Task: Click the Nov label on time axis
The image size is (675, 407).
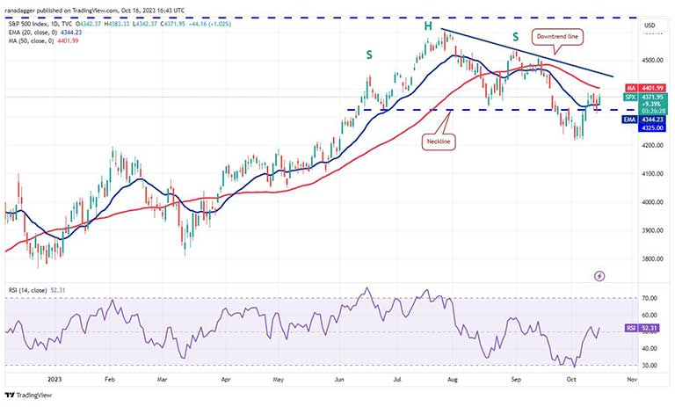Action: tap(632, 380)
